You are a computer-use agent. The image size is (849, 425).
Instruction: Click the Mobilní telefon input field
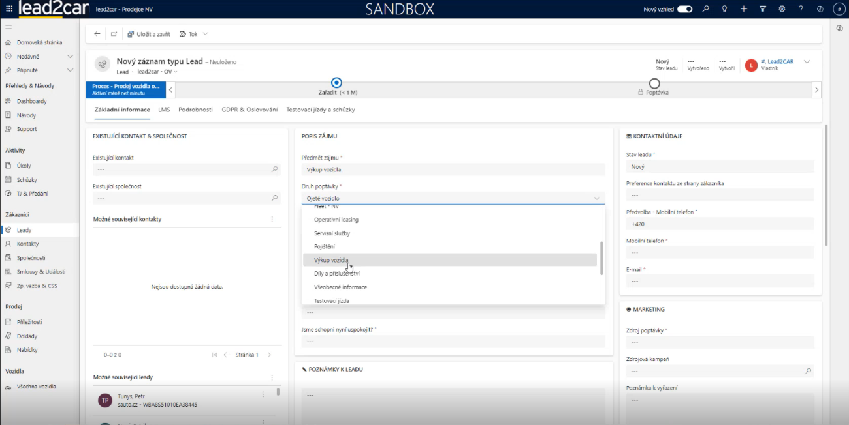pos(720,252)
